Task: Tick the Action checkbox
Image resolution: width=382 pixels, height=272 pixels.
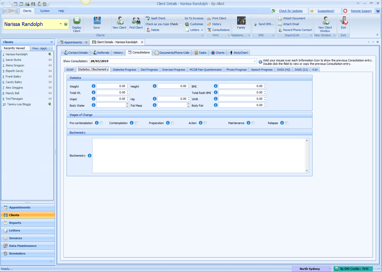Action: (x=205, y=123)
